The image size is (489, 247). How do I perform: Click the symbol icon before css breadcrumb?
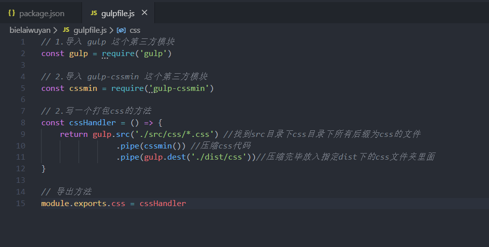click(121, 30)
